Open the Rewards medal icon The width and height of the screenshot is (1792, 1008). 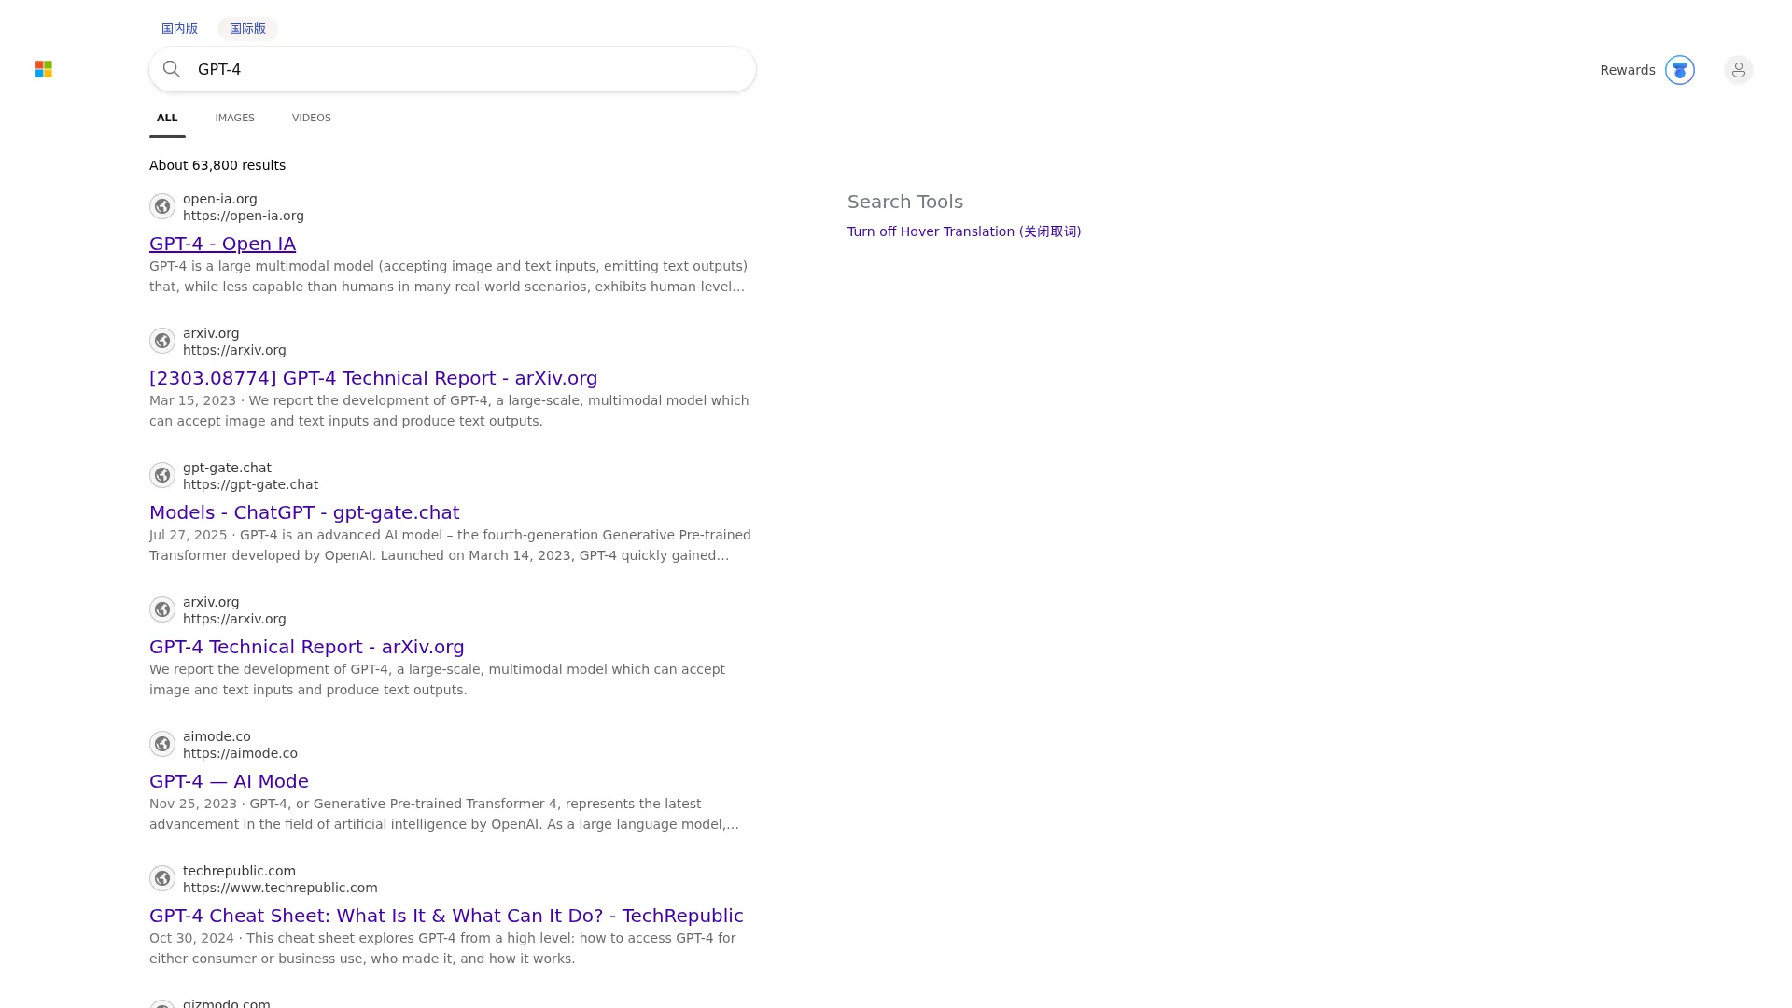point(1679,70)
